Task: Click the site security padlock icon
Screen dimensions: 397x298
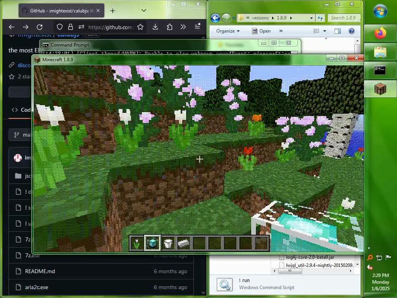Action: click(71, 27)
